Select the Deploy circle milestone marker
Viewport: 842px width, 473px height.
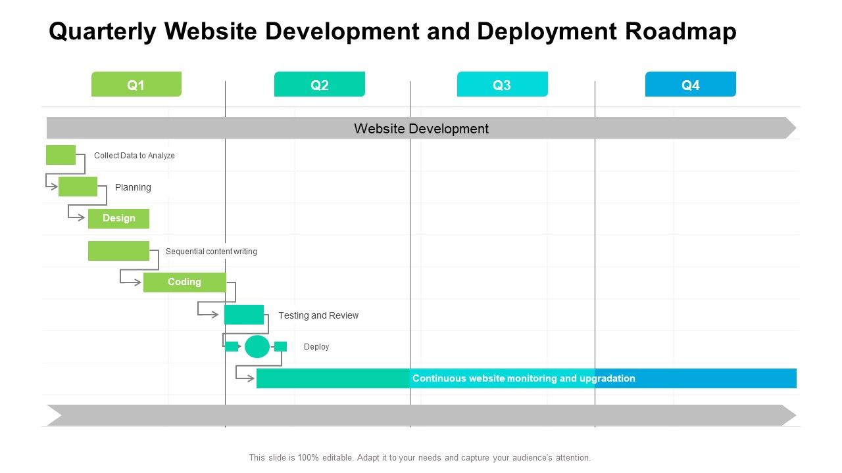tap(257, 345)
